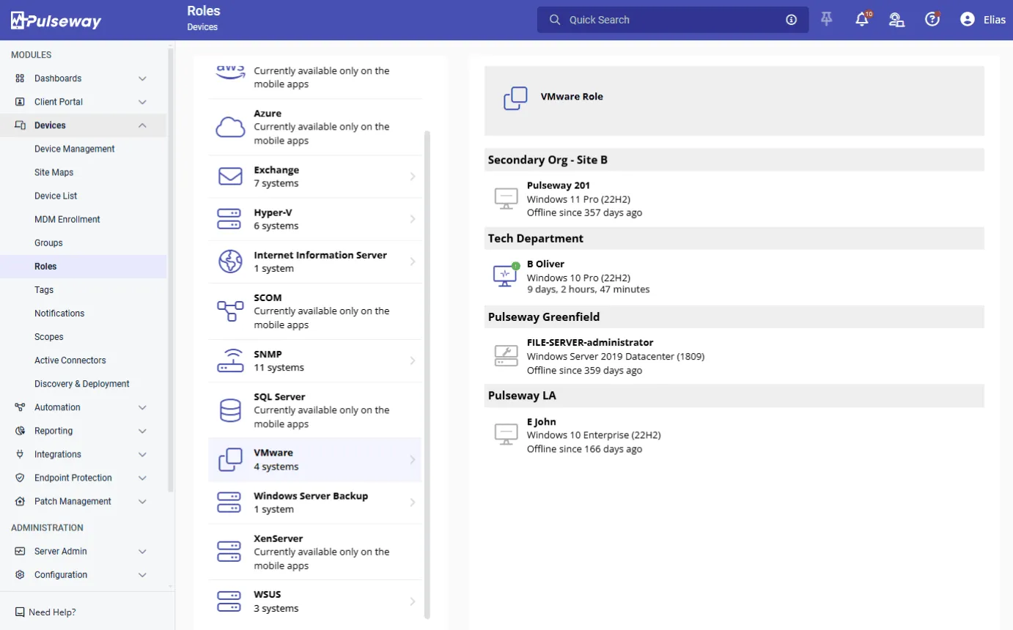Open MDM Enrollment page
Screen dimensions: 1013x630
click(67, 219)
